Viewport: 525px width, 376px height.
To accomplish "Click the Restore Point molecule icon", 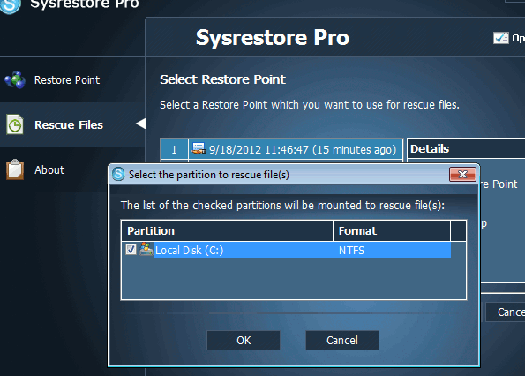I will pos(15,80).
